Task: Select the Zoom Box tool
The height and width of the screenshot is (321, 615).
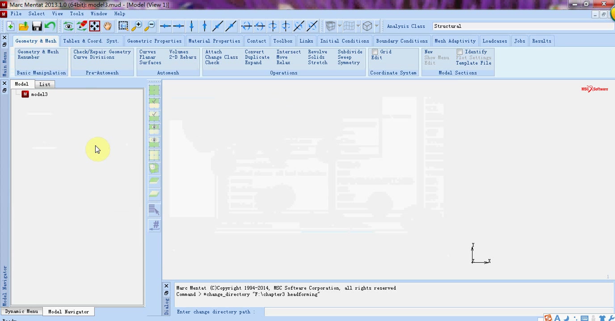Action: coord(123,26)
